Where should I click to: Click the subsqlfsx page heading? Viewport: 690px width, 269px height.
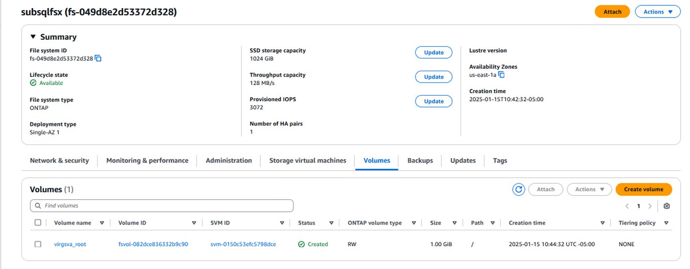pyautogui.click(x=99, y=12)
